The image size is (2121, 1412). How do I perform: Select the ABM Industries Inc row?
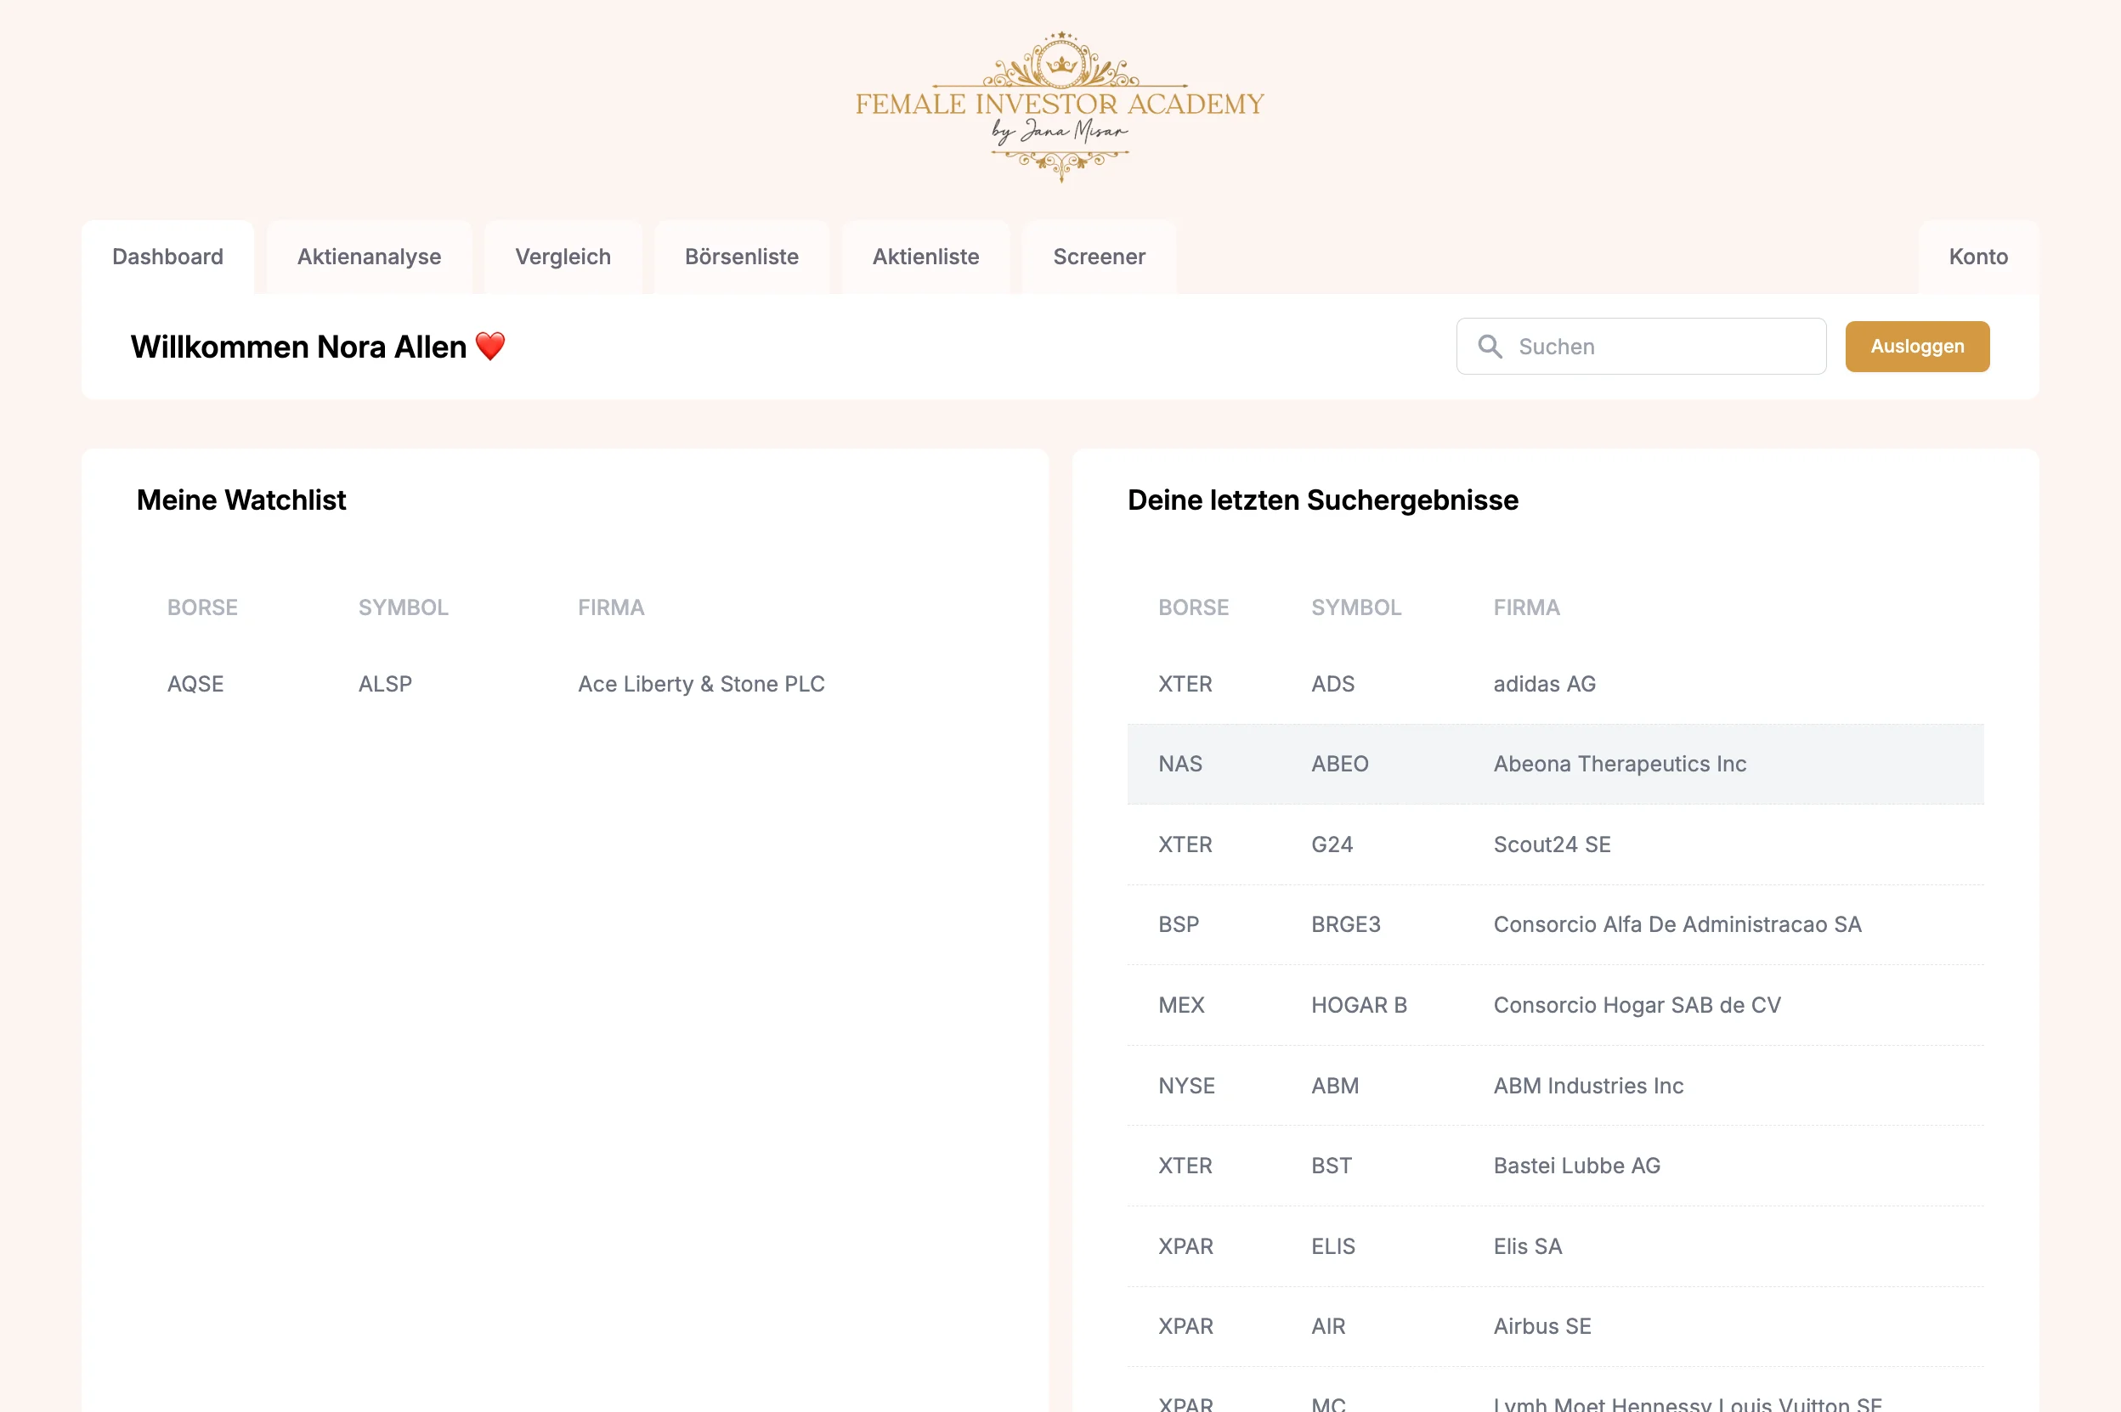pos(1588,1086)
